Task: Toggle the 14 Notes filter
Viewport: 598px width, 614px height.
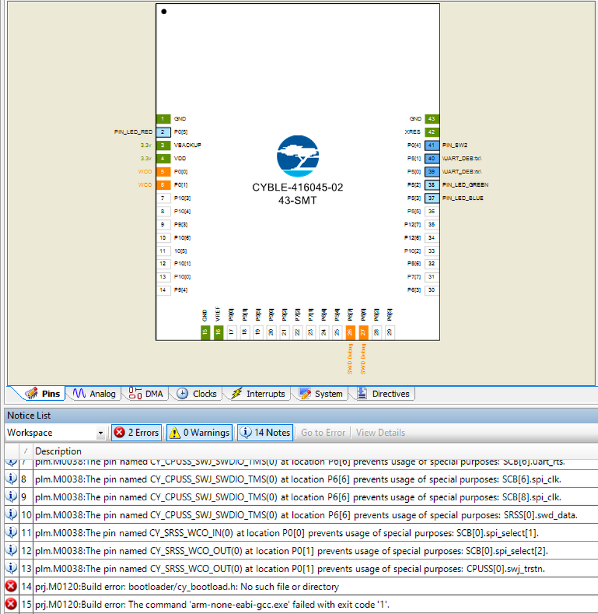Action: [265, 433]
